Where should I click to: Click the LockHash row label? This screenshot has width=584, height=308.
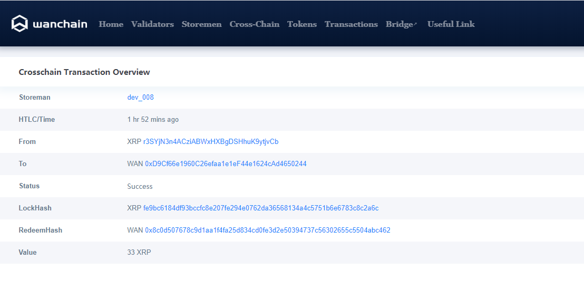tap(35, 208)
